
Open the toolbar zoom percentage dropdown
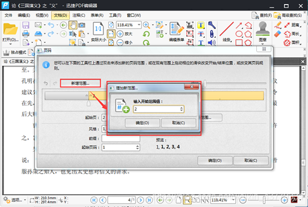[139, 25]
